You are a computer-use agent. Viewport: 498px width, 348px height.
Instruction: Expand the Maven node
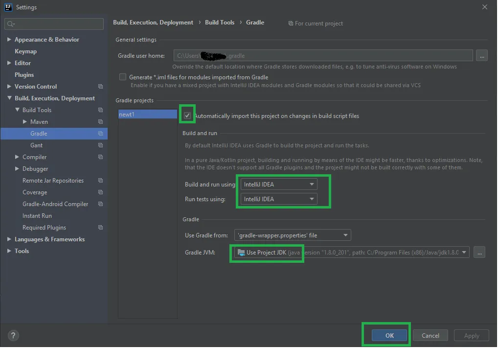coord(25,122)
